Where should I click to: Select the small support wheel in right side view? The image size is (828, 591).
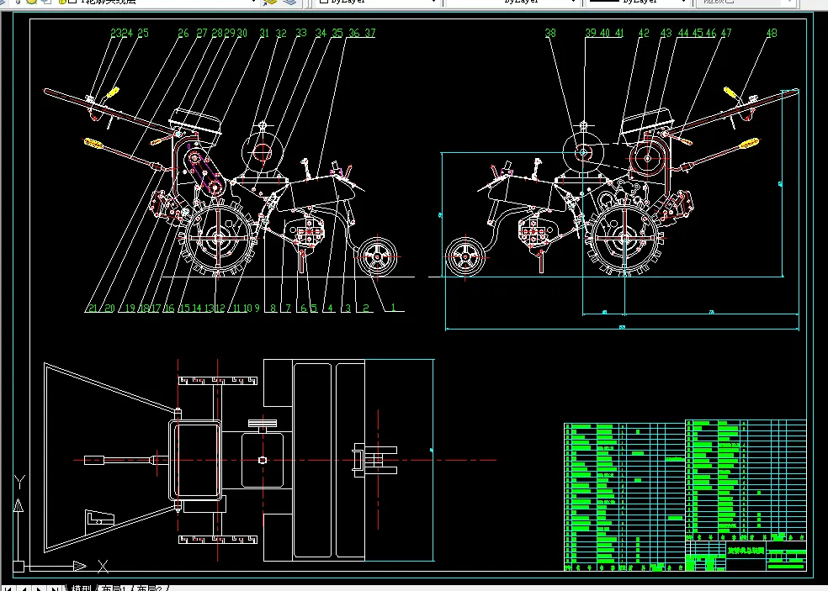pos(465,256)
